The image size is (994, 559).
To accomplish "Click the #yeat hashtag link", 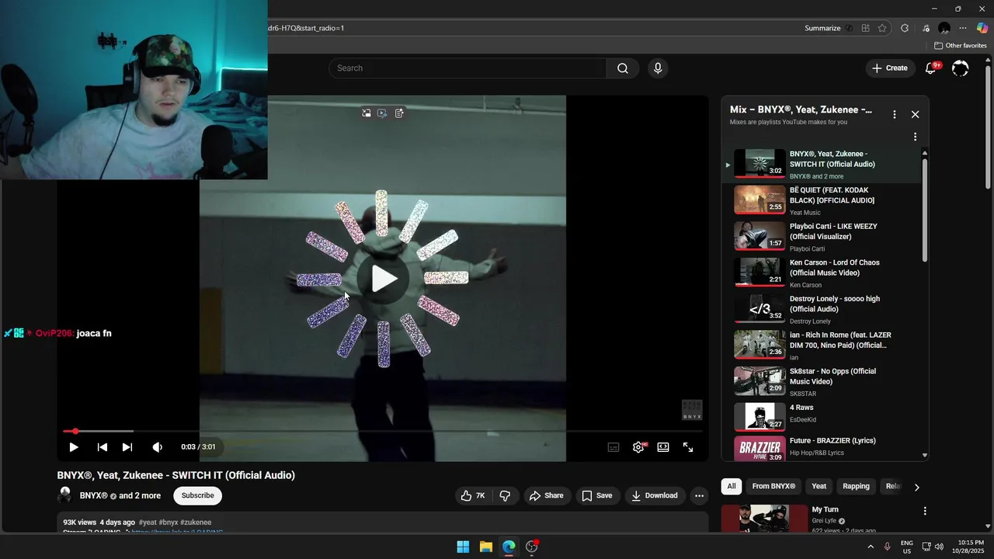I will point(147,523).
